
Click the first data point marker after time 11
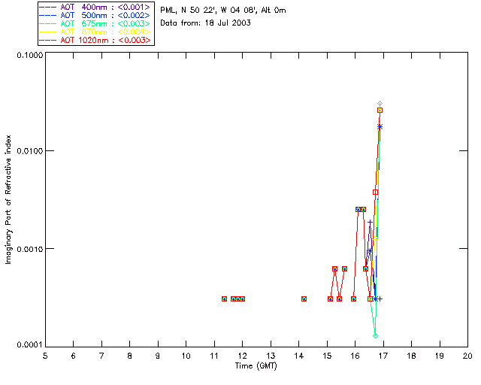coord(224,299)
